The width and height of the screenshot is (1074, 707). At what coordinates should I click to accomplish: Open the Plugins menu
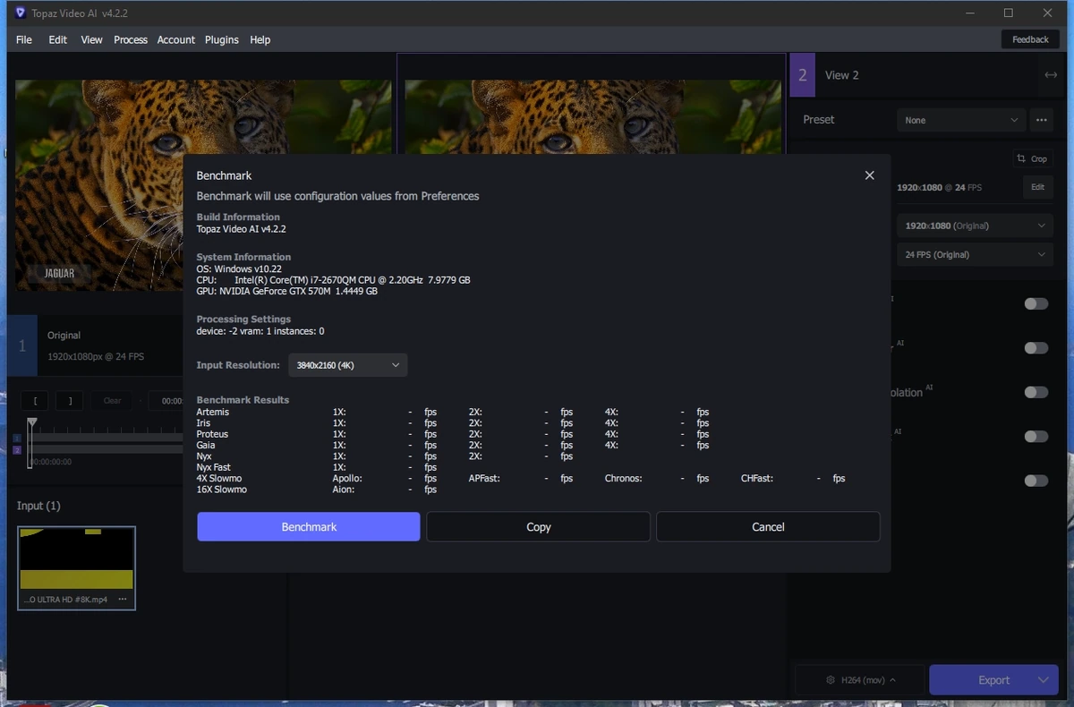click(222, 39)
